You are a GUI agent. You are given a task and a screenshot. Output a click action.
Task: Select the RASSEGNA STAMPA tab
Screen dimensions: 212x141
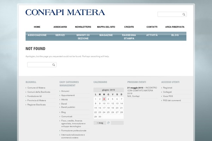click(x=129, y=37)
